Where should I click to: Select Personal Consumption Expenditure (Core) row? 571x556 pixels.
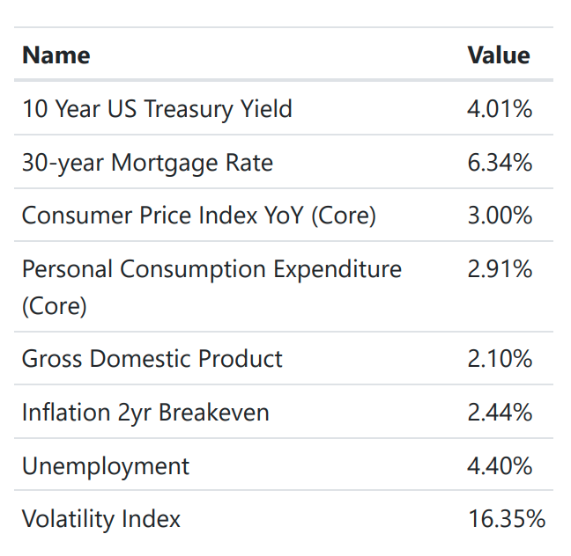284,287
